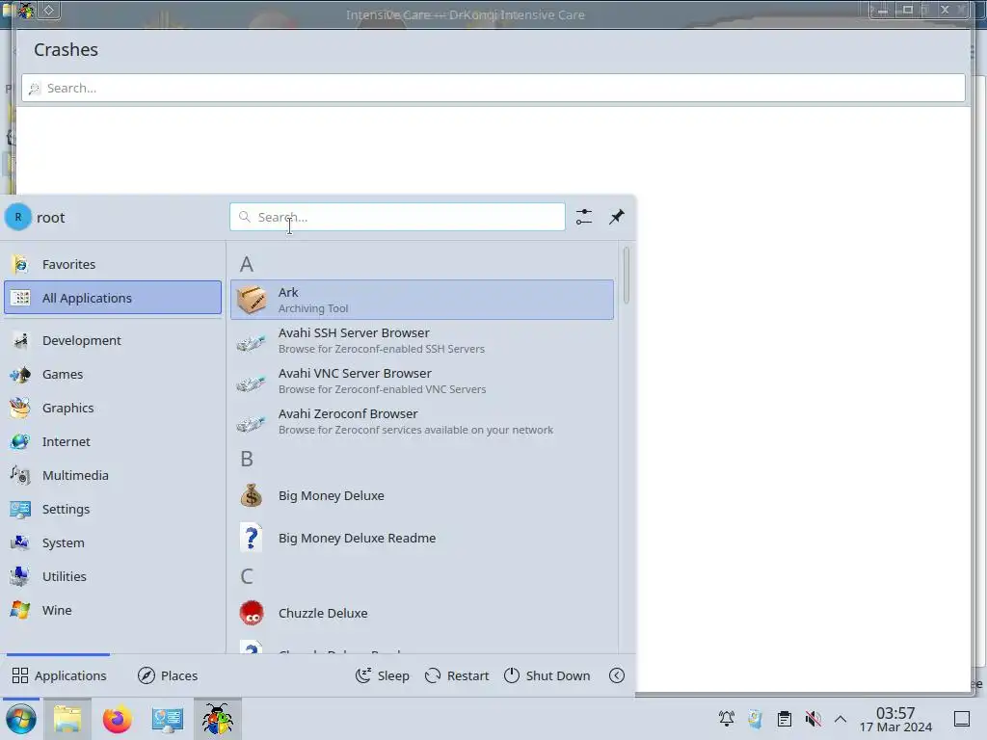
Task: Open the Multimedia category
Action: pos(113,476)
